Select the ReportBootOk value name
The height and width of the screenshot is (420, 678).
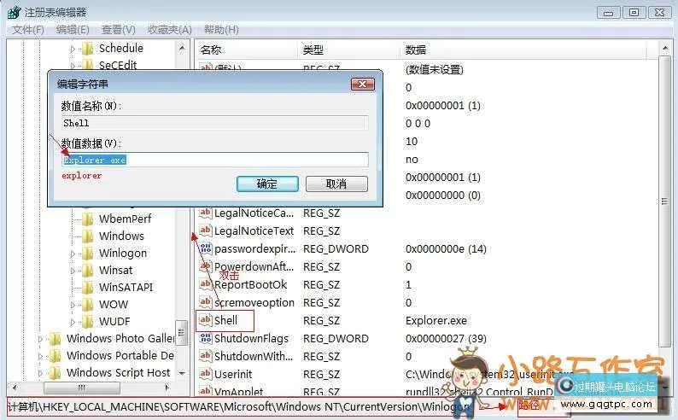[x=251, y=285]
